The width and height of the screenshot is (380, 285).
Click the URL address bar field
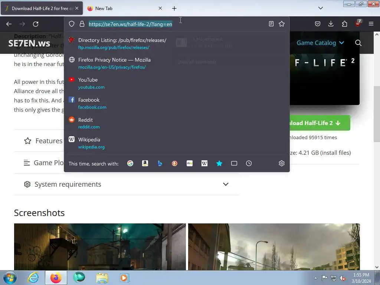click(x=177, y=24)
